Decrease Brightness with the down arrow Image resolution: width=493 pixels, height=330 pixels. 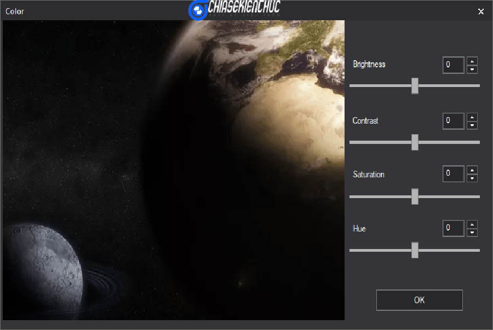click(x=472, y=70)
